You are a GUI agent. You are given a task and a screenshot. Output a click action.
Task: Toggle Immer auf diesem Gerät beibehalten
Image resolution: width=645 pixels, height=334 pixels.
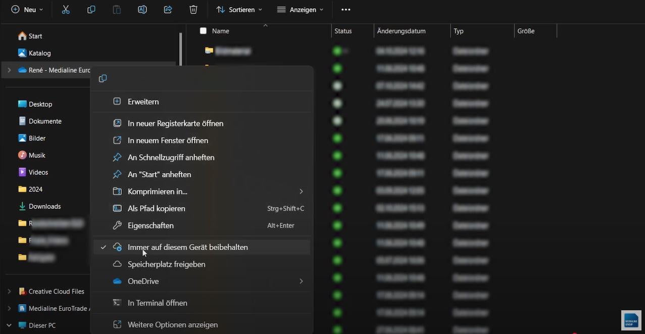coord(202,247)
